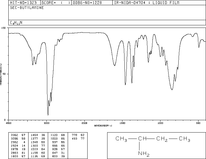Click peak table entry 2863
The width and height of the screenshot is (206, 159).
[x=14, y=153]
